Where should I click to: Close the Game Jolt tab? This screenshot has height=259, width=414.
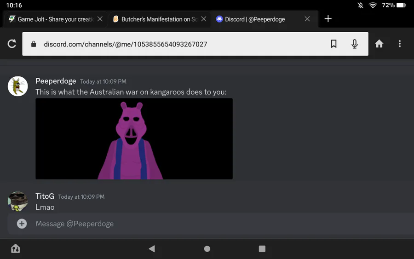[x=100, y=19]
